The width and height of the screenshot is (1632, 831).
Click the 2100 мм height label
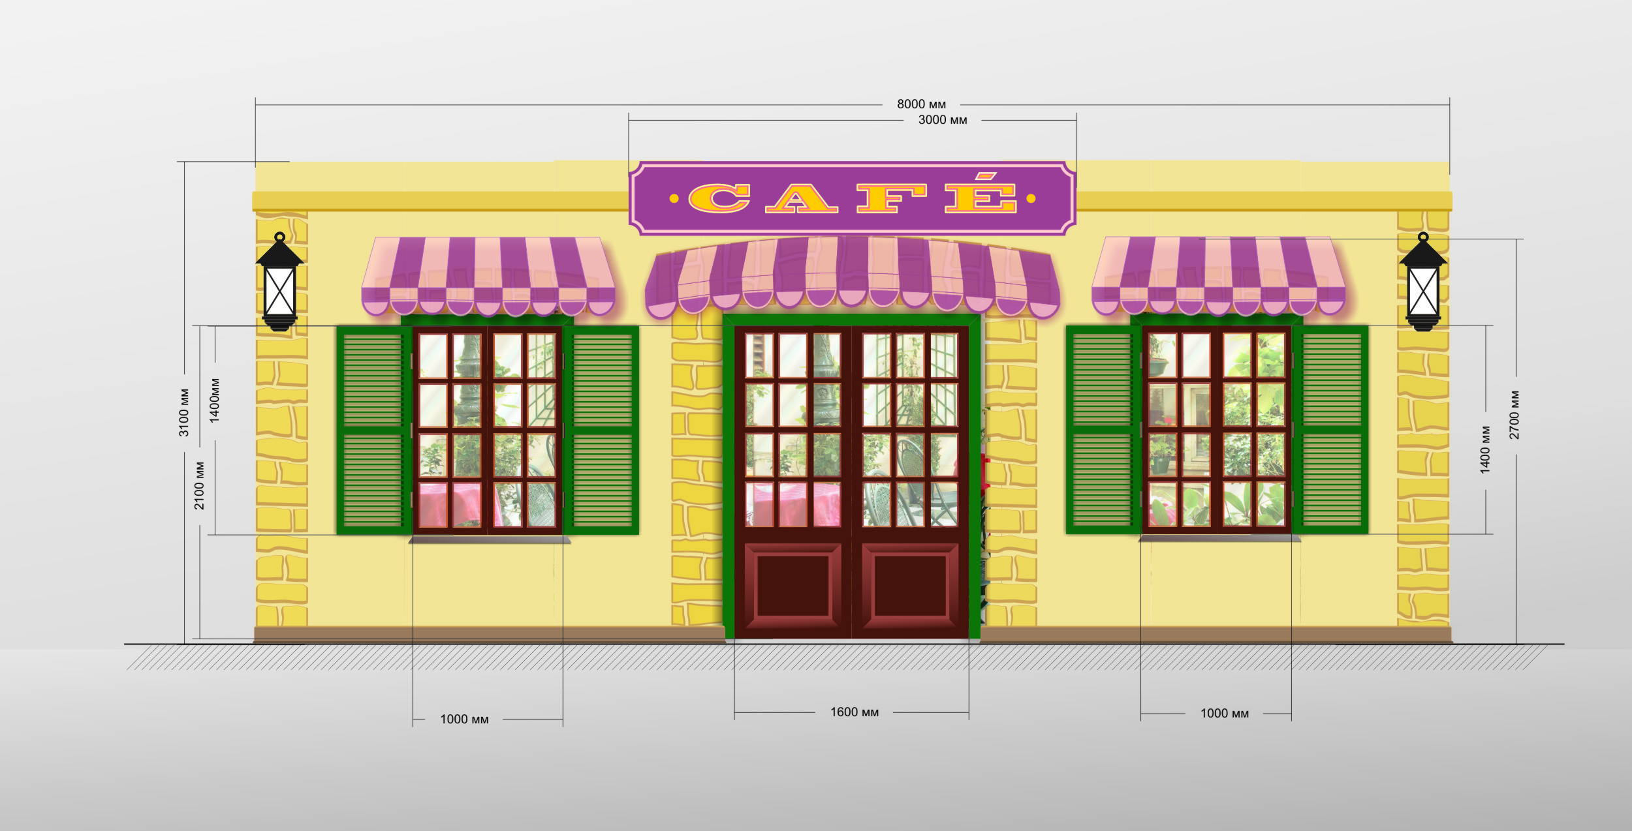pos(199,485)
